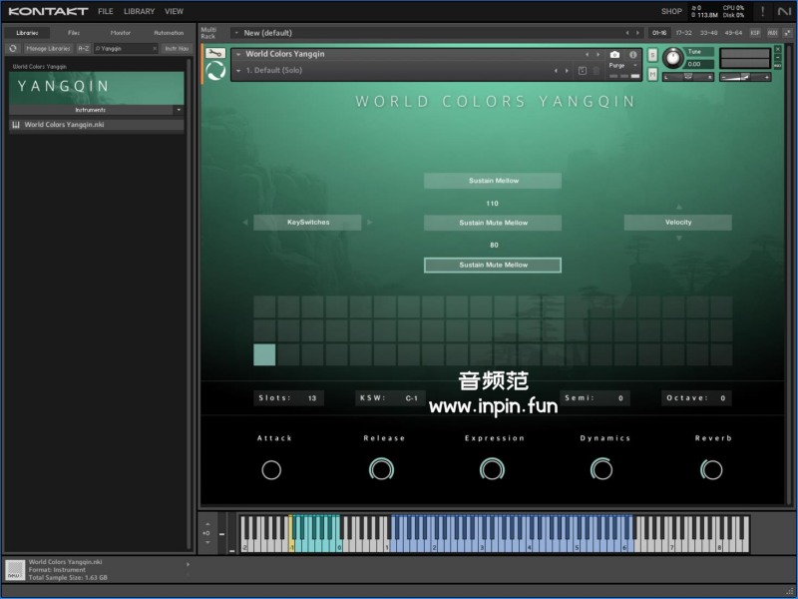798x599 pixels.
Task: Open the FILE menu
Action: tap(105, 11)
